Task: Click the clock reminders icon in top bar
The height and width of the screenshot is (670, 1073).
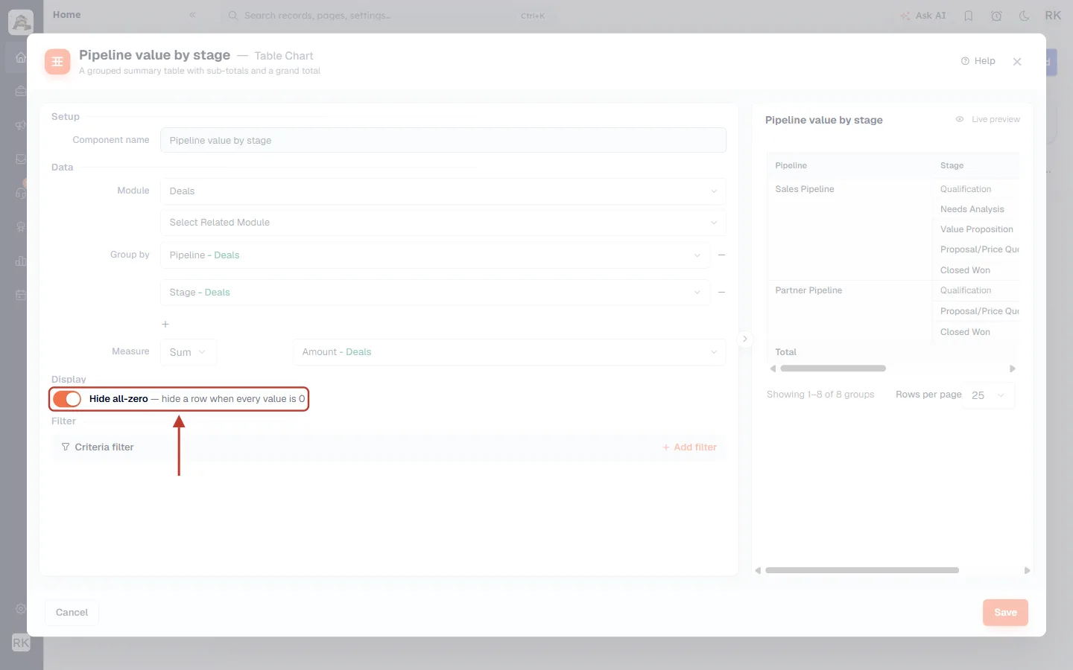Action: pyautogui.click(x=996, y=16)
